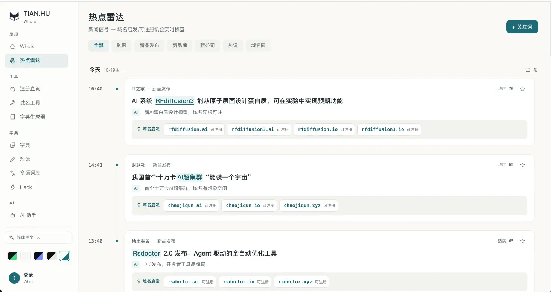Choose the teal selected theme swatch

(64, 256)
